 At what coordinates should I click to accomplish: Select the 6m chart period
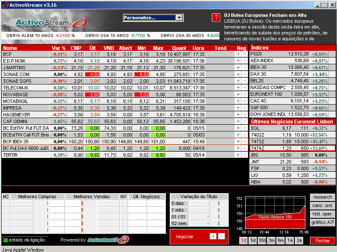281,240
